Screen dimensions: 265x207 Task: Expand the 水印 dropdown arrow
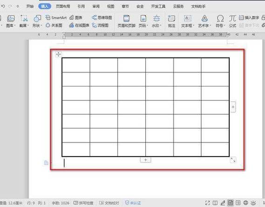[x=161, y=26]
